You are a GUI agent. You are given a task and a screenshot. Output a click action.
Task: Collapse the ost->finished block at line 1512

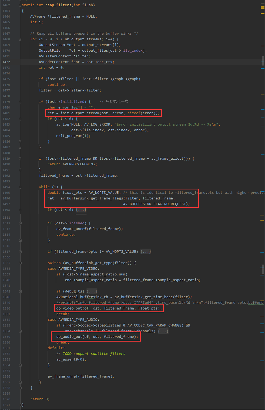coord(20,223)
